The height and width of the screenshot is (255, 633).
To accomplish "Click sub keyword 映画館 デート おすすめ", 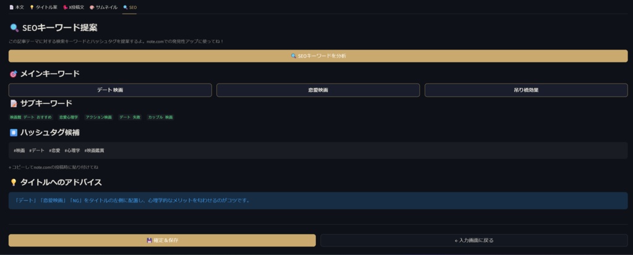I will coord(31,117).
